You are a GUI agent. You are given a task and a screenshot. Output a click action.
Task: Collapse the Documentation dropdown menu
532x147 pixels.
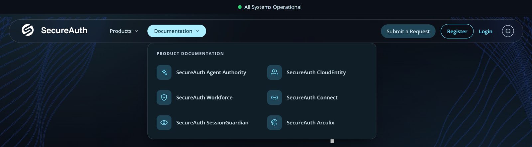[x=177, y=31]
